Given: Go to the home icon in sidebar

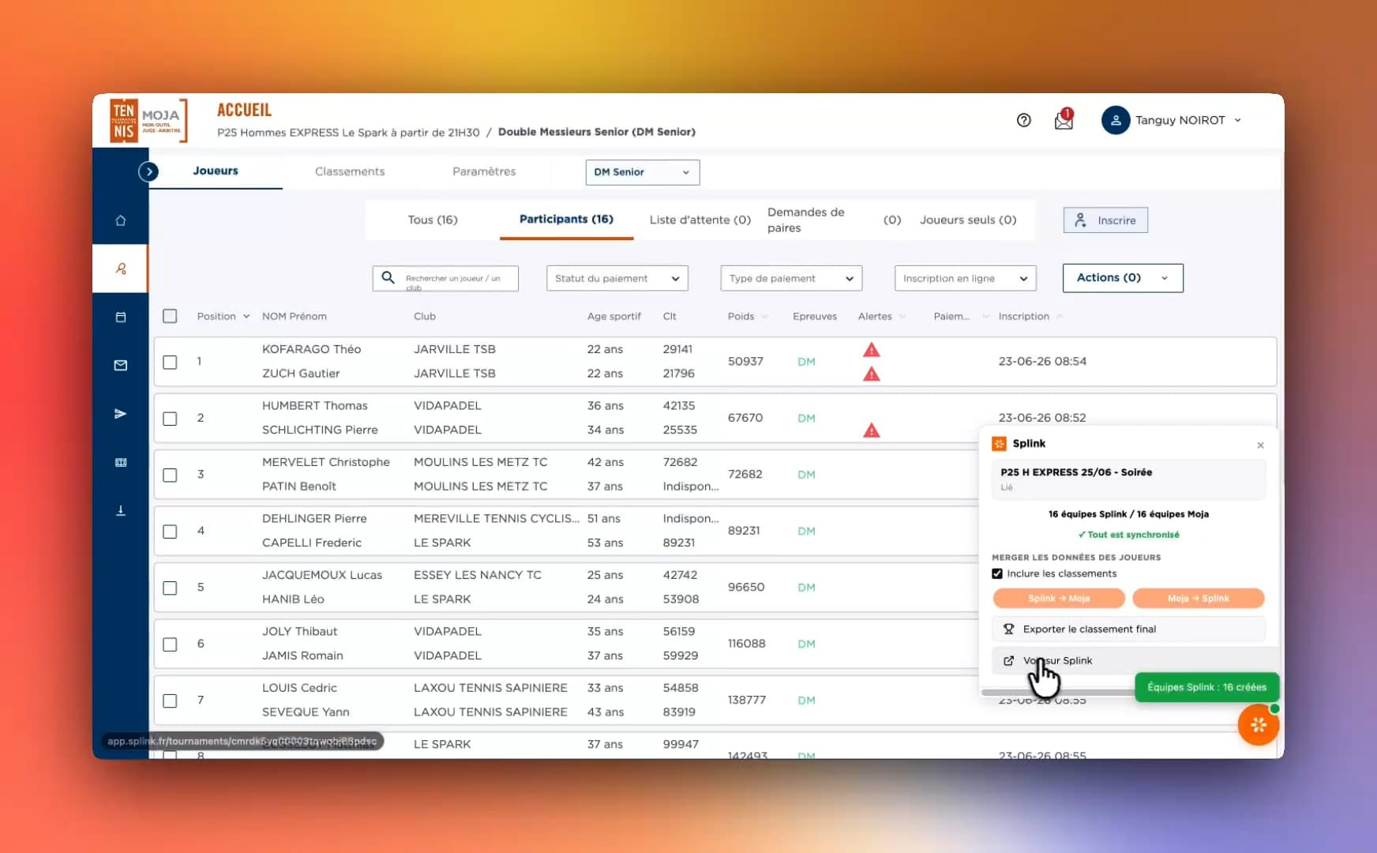Looking at the screenshot, I should (120, 220).
